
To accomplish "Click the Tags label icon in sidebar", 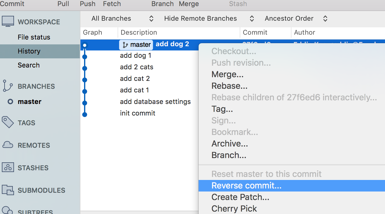I will coord(8,123).
